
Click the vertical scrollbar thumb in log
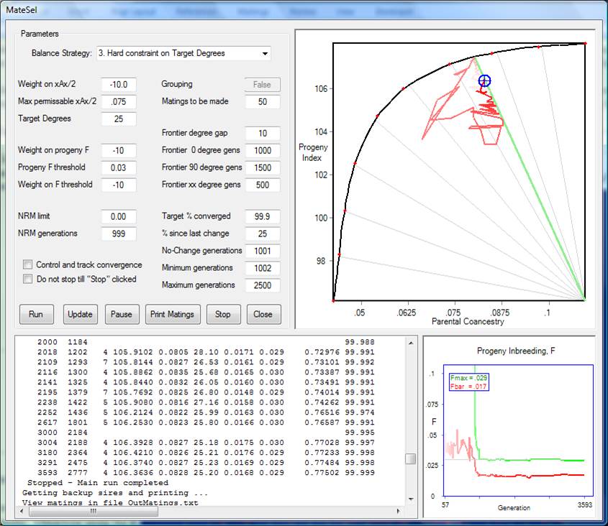point(411,459)
